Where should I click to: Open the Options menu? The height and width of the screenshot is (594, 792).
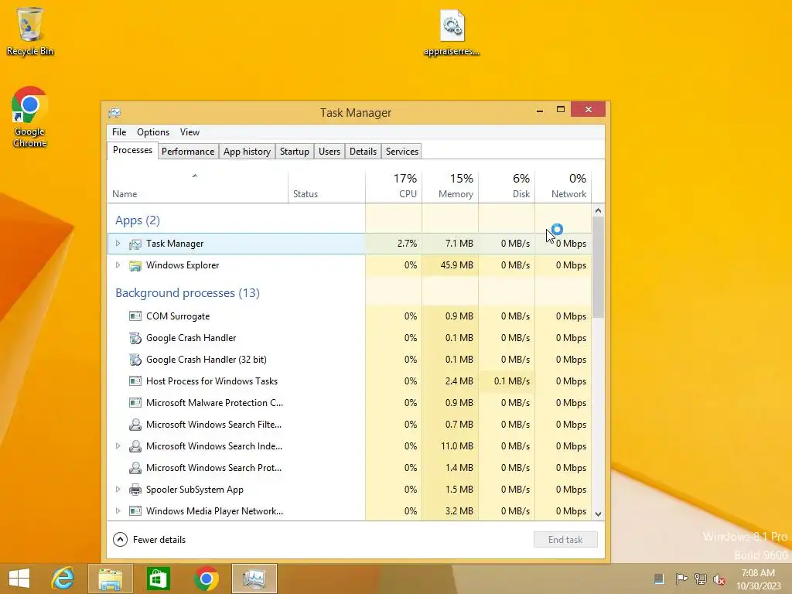point(153,132)
